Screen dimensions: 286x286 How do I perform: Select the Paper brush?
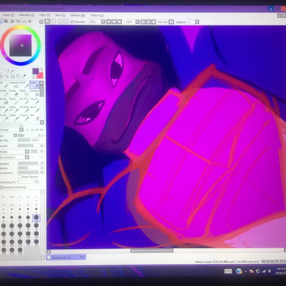[14, 117]
